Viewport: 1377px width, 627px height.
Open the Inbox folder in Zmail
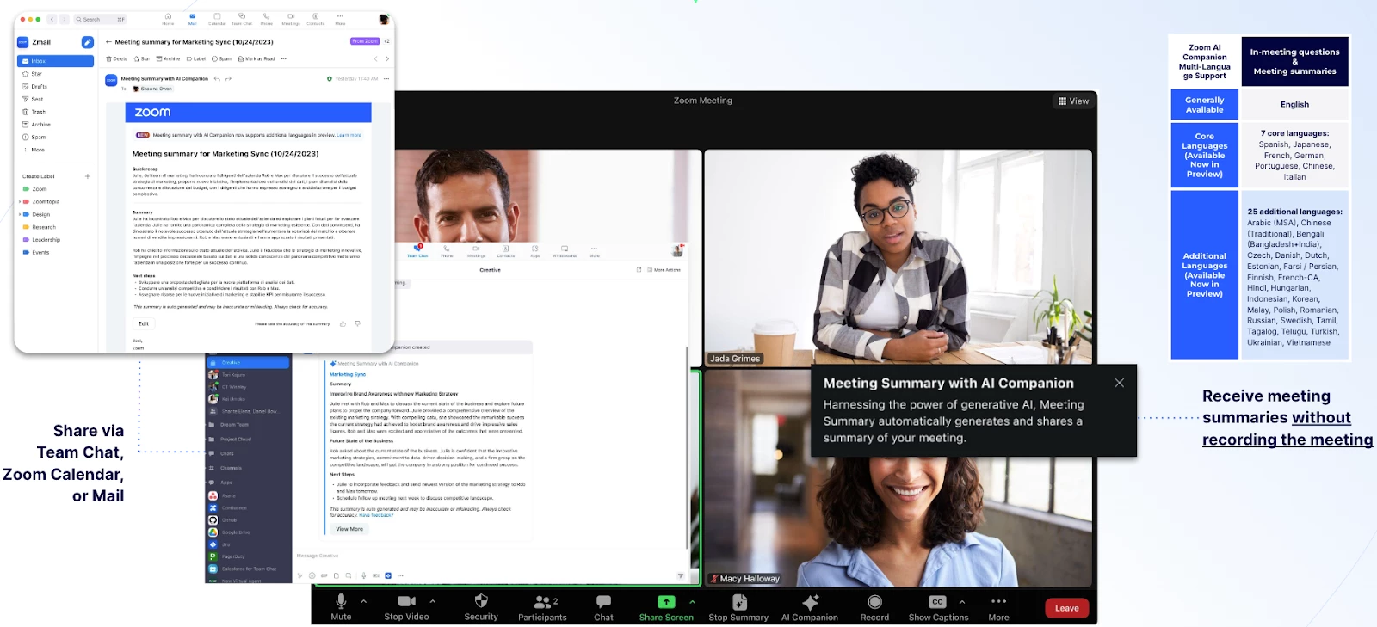55,61
